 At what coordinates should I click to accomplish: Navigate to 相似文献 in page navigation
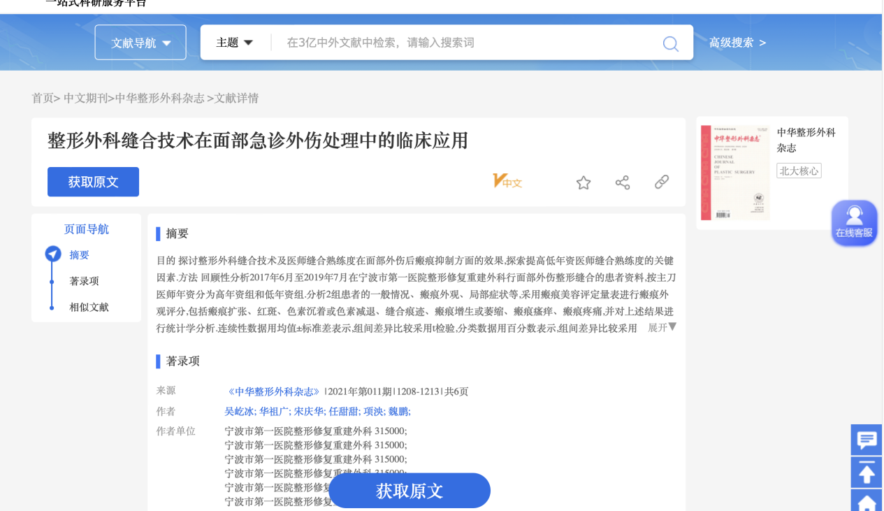tap(89, 307)
